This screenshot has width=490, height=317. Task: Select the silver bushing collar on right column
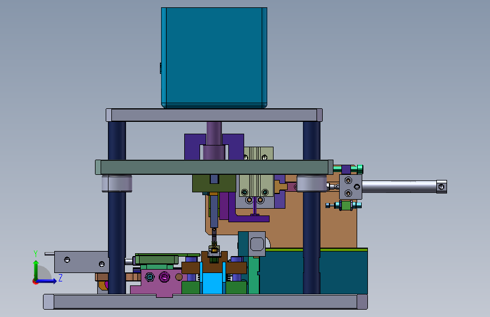[x=311, y=183]
